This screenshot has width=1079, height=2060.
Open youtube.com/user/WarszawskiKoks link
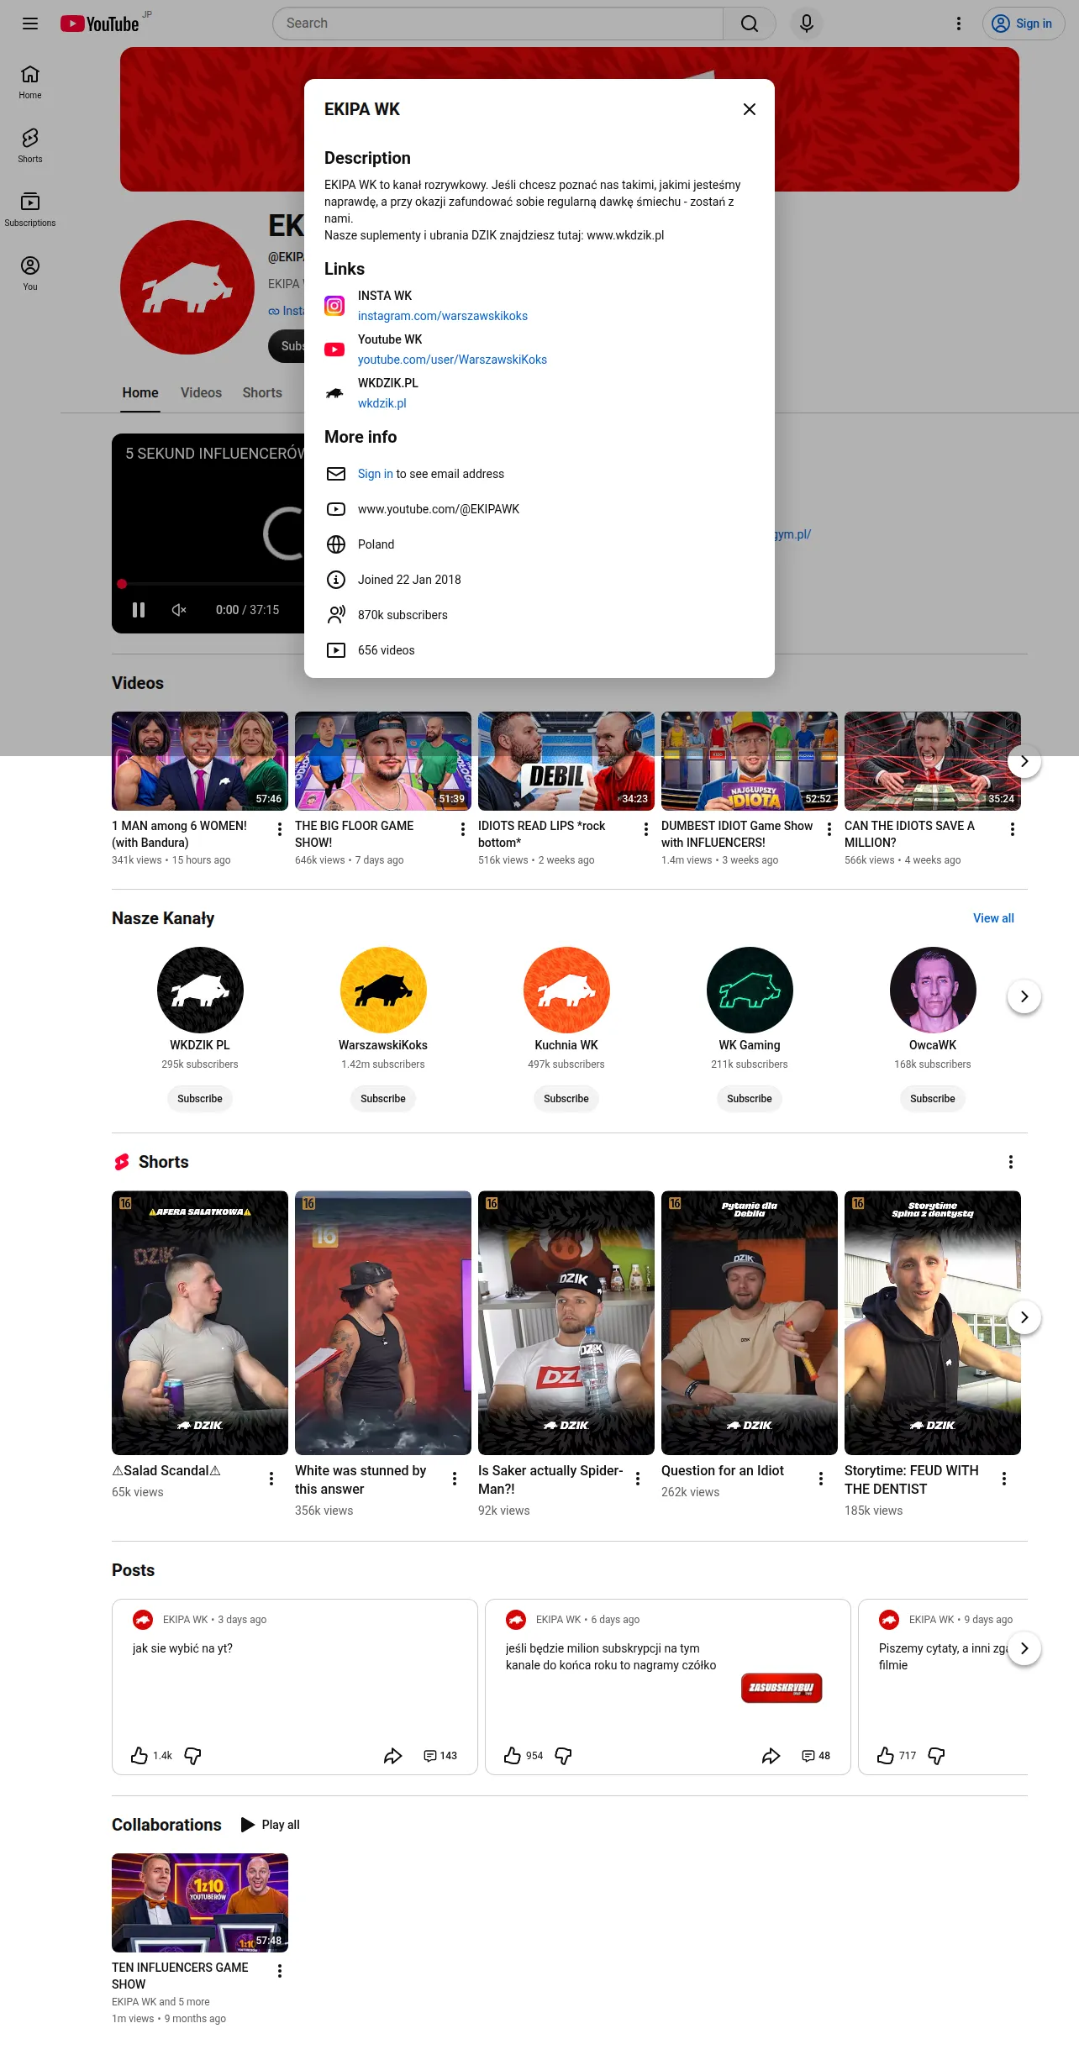pyautogui.click(x=452, y=360)
